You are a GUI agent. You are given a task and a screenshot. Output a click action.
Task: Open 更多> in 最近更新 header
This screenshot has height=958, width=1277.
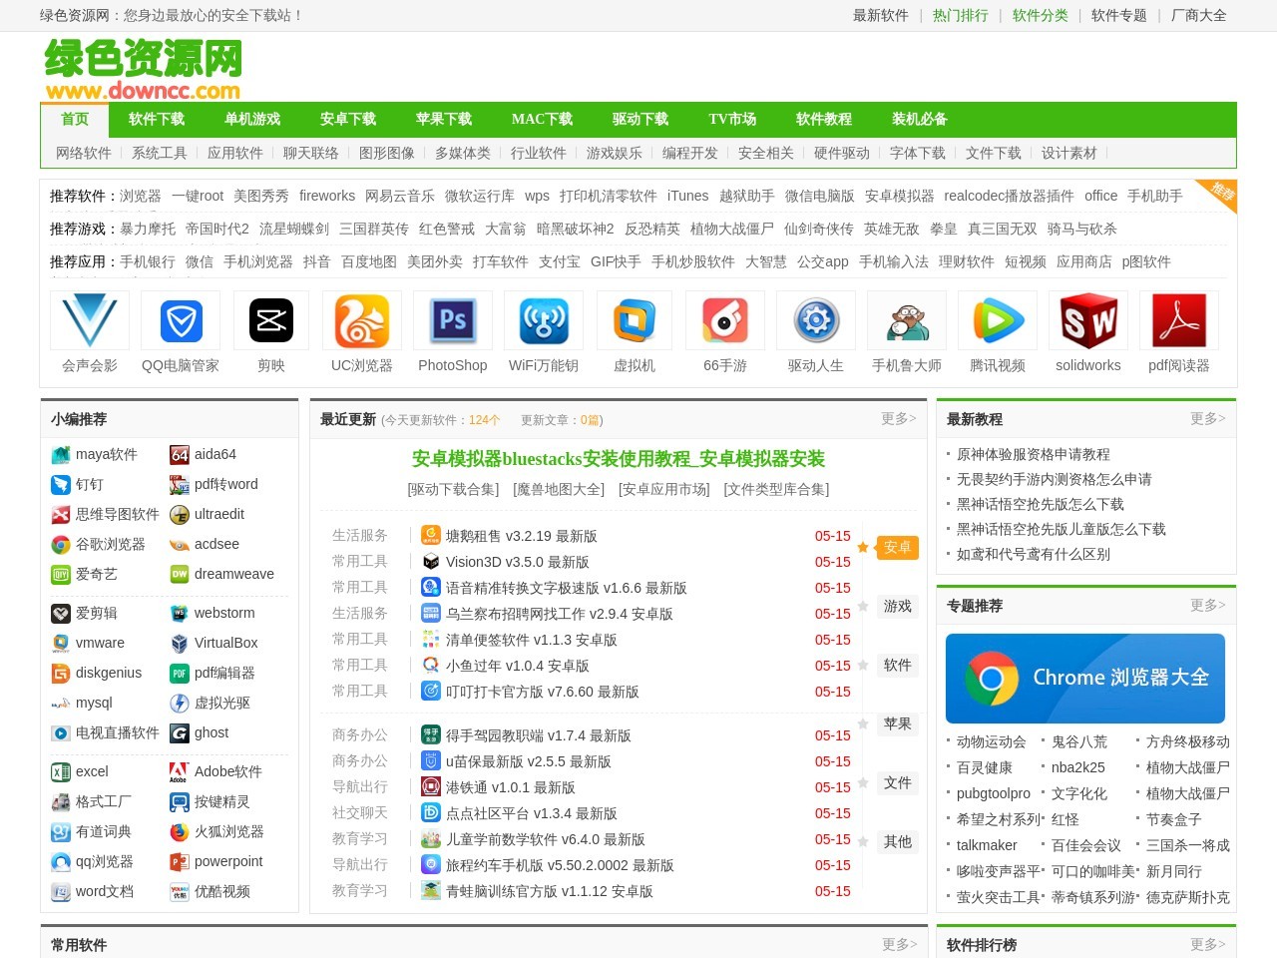[x=899, y=418]
